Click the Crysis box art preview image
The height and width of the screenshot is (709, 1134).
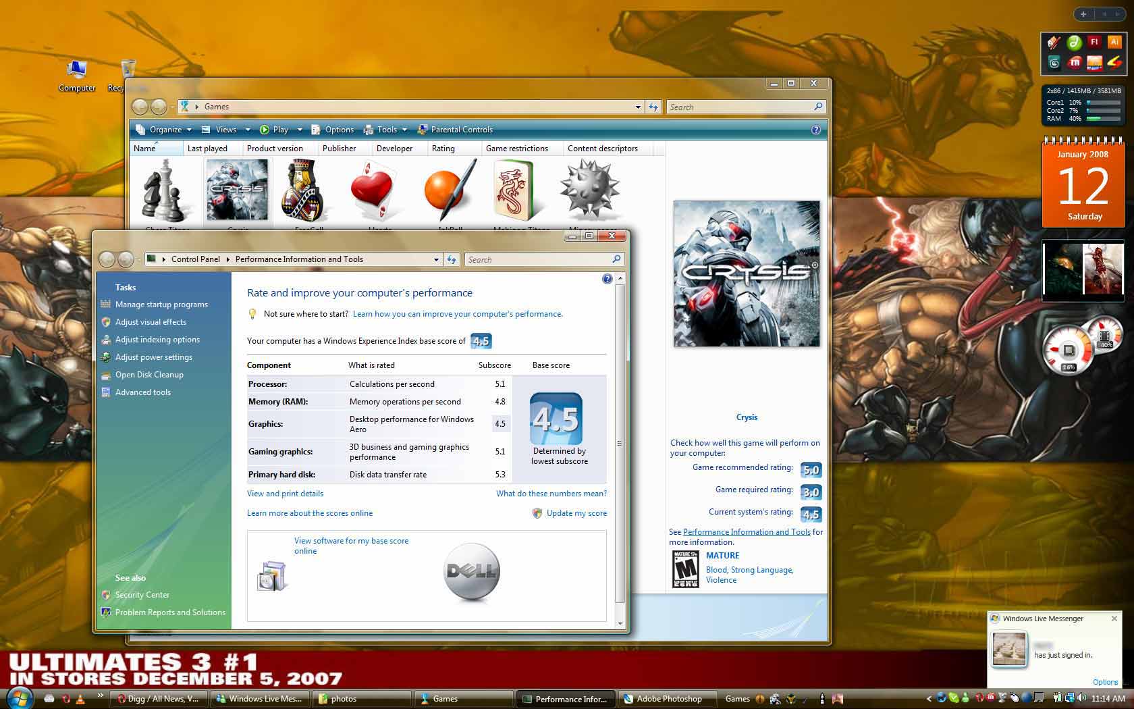[x=747, y=273]
